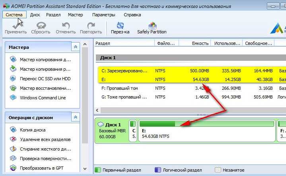
Task: Open Windows Command Line wizard
Action: pyautogui.click(x=38, y=98)
